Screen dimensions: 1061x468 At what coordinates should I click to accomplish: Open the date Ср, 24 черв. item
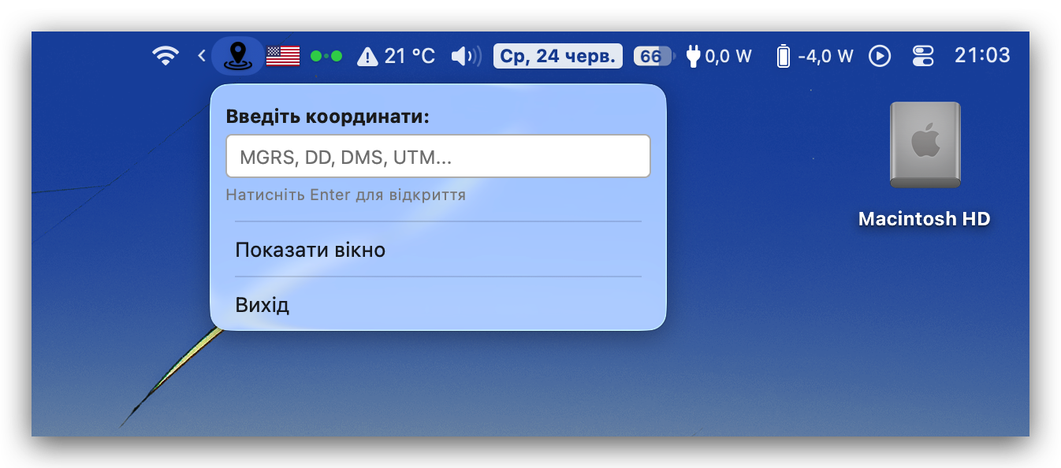click(x=558, y=56)
